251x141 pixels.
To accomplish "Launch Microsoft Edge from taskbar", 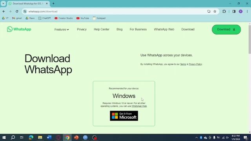I will (x=31, y=137).
